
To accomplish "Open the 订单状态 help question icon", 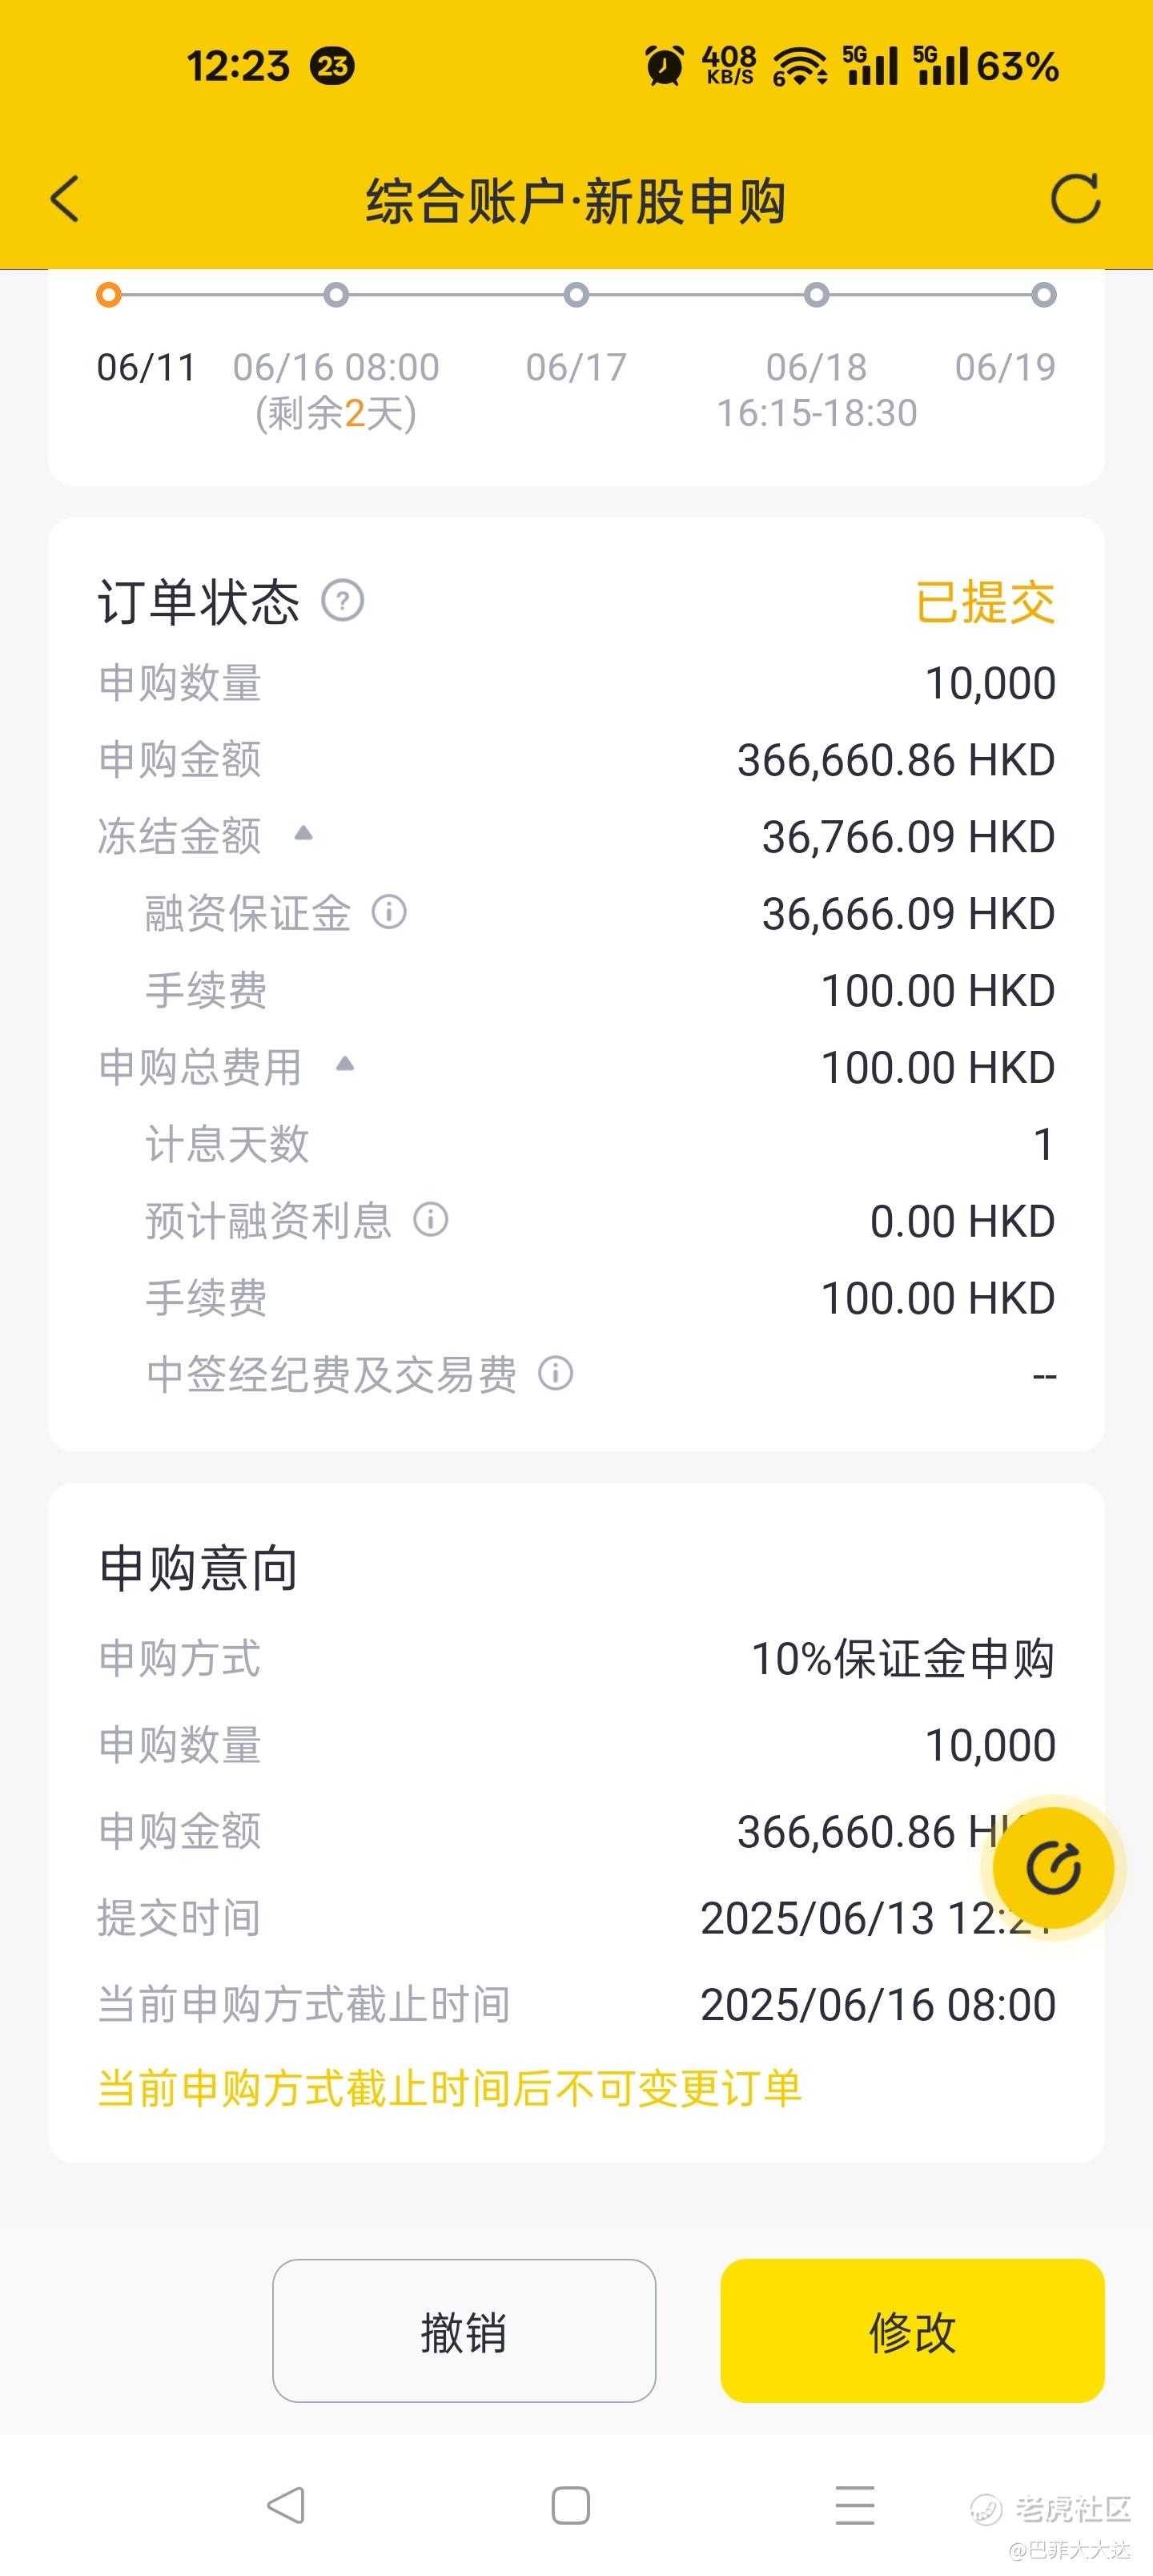I will [x=343, y=601].
